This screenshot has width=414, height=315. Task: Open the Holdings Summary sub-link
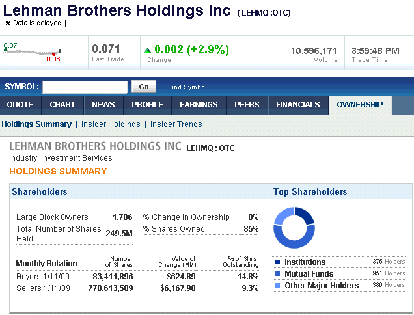point(36,124)
